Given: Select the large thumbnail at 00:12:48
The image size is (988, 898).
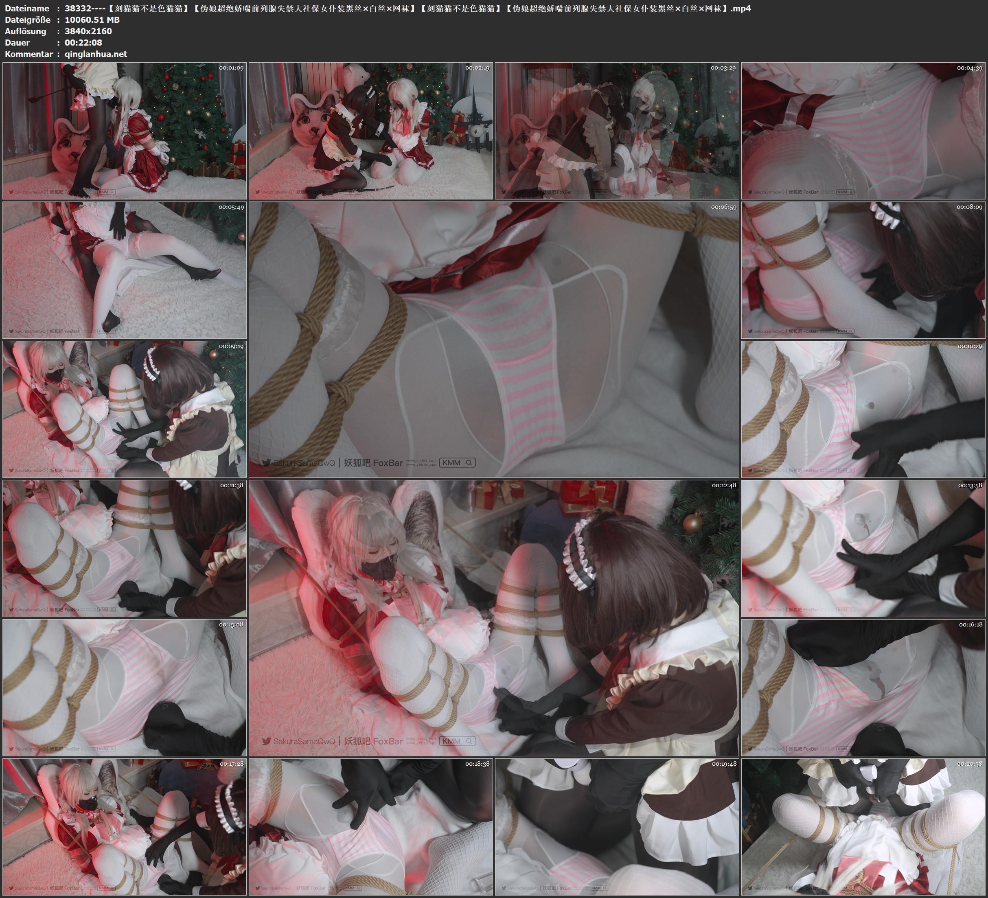Looking at the screenshot, I should (x=493, y=618).
